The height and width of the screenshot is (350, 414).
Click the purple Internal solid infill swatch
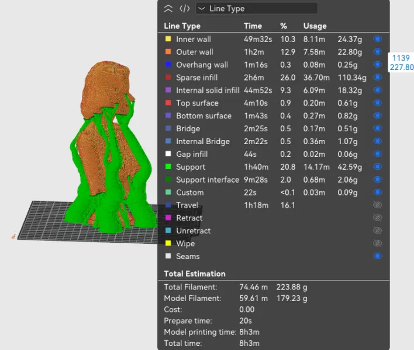coord(168,90)
